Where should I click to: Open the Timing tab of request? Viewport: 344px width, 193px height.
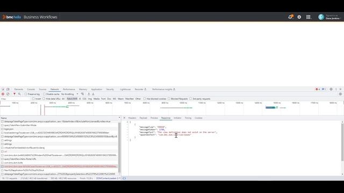click(188, 118)
